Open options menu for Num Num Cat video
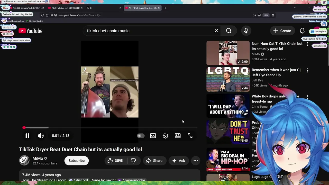 308,44
